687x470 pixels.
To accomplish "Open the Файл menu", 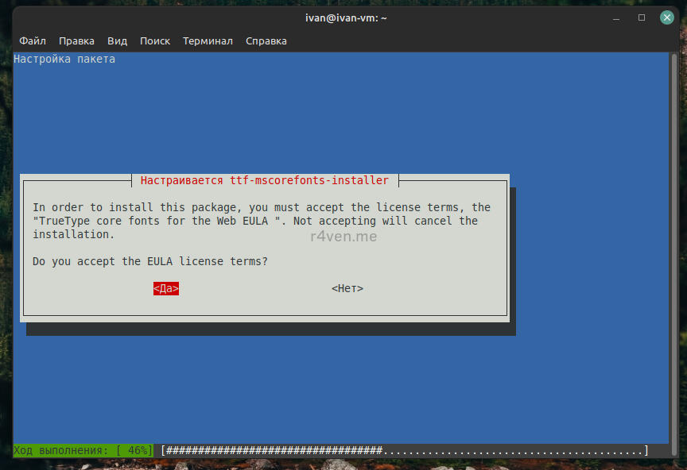I will coord(33,40).
